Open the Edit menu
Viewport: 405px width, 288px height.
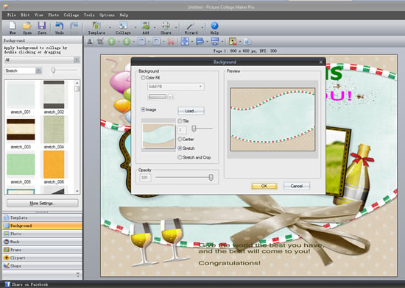click(x=25, y=15)
